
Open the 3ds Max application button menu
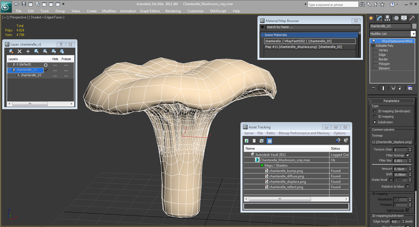(6, 7)
